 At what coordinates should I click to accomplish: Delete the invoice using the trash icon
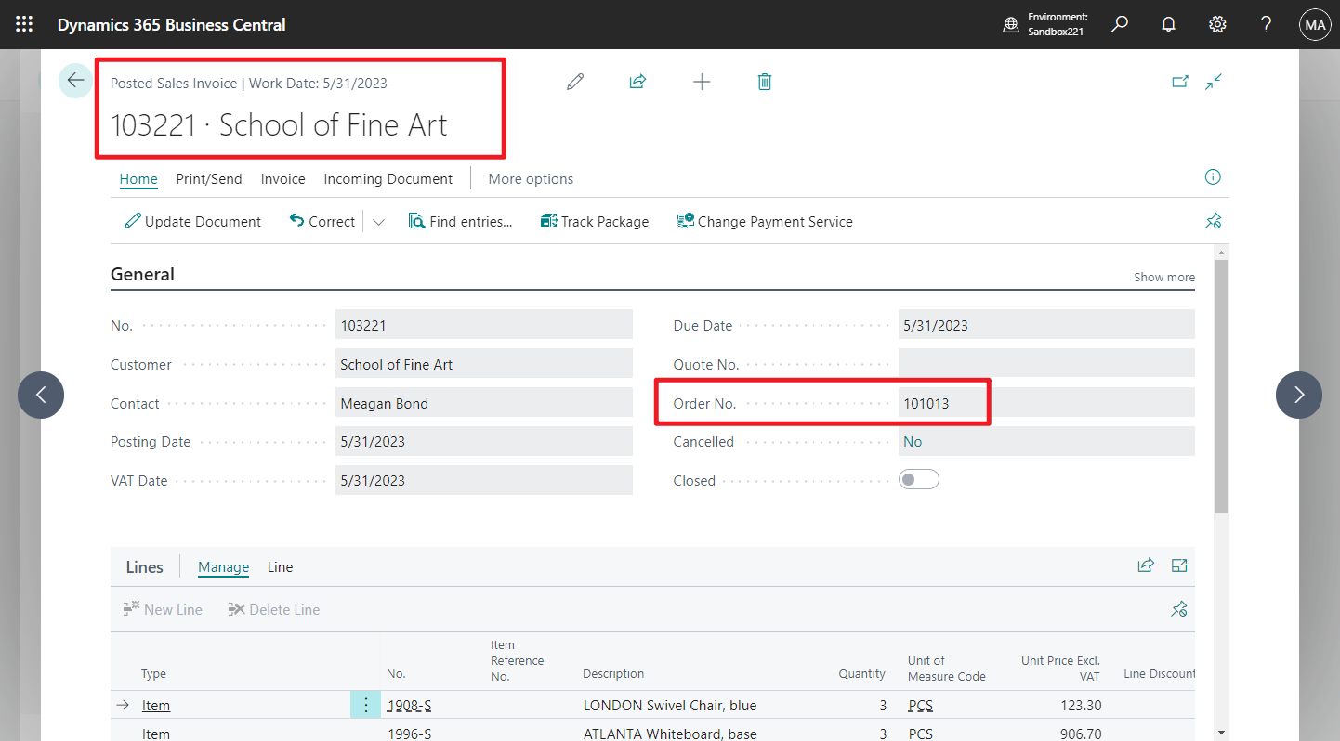765,82
